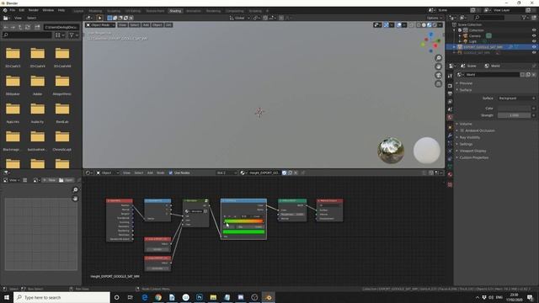Toggle fake user shield for node material
Viewport: 539px width, 303px height.
tap(284, 173)
